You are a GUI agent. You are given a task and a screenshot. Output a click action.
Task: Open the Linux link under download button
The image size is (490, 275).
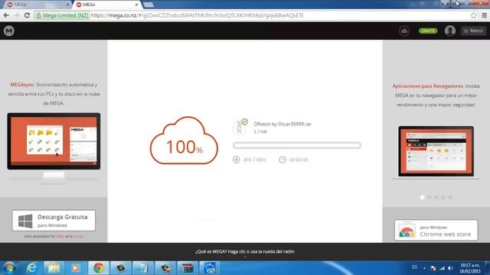pyautogui.click(x=78, y=236)
